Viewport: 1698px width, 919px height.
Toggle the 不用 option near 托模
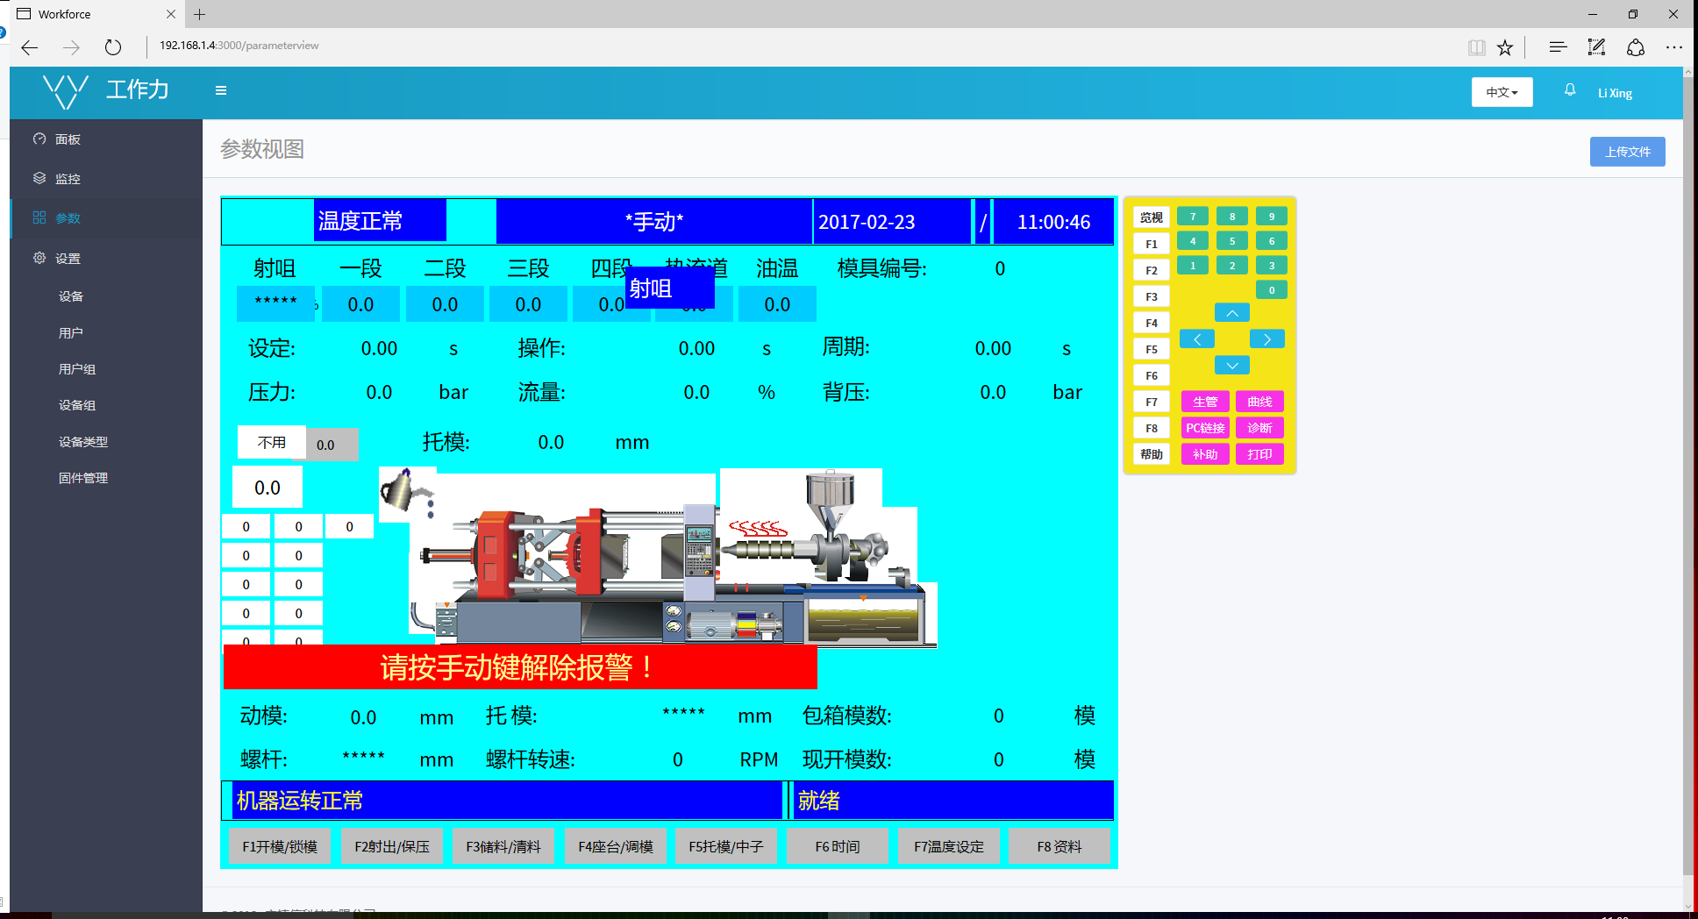tap(271, 443)
